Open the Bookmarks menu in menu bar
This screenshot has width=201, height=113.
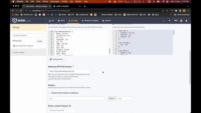[55, 2]
